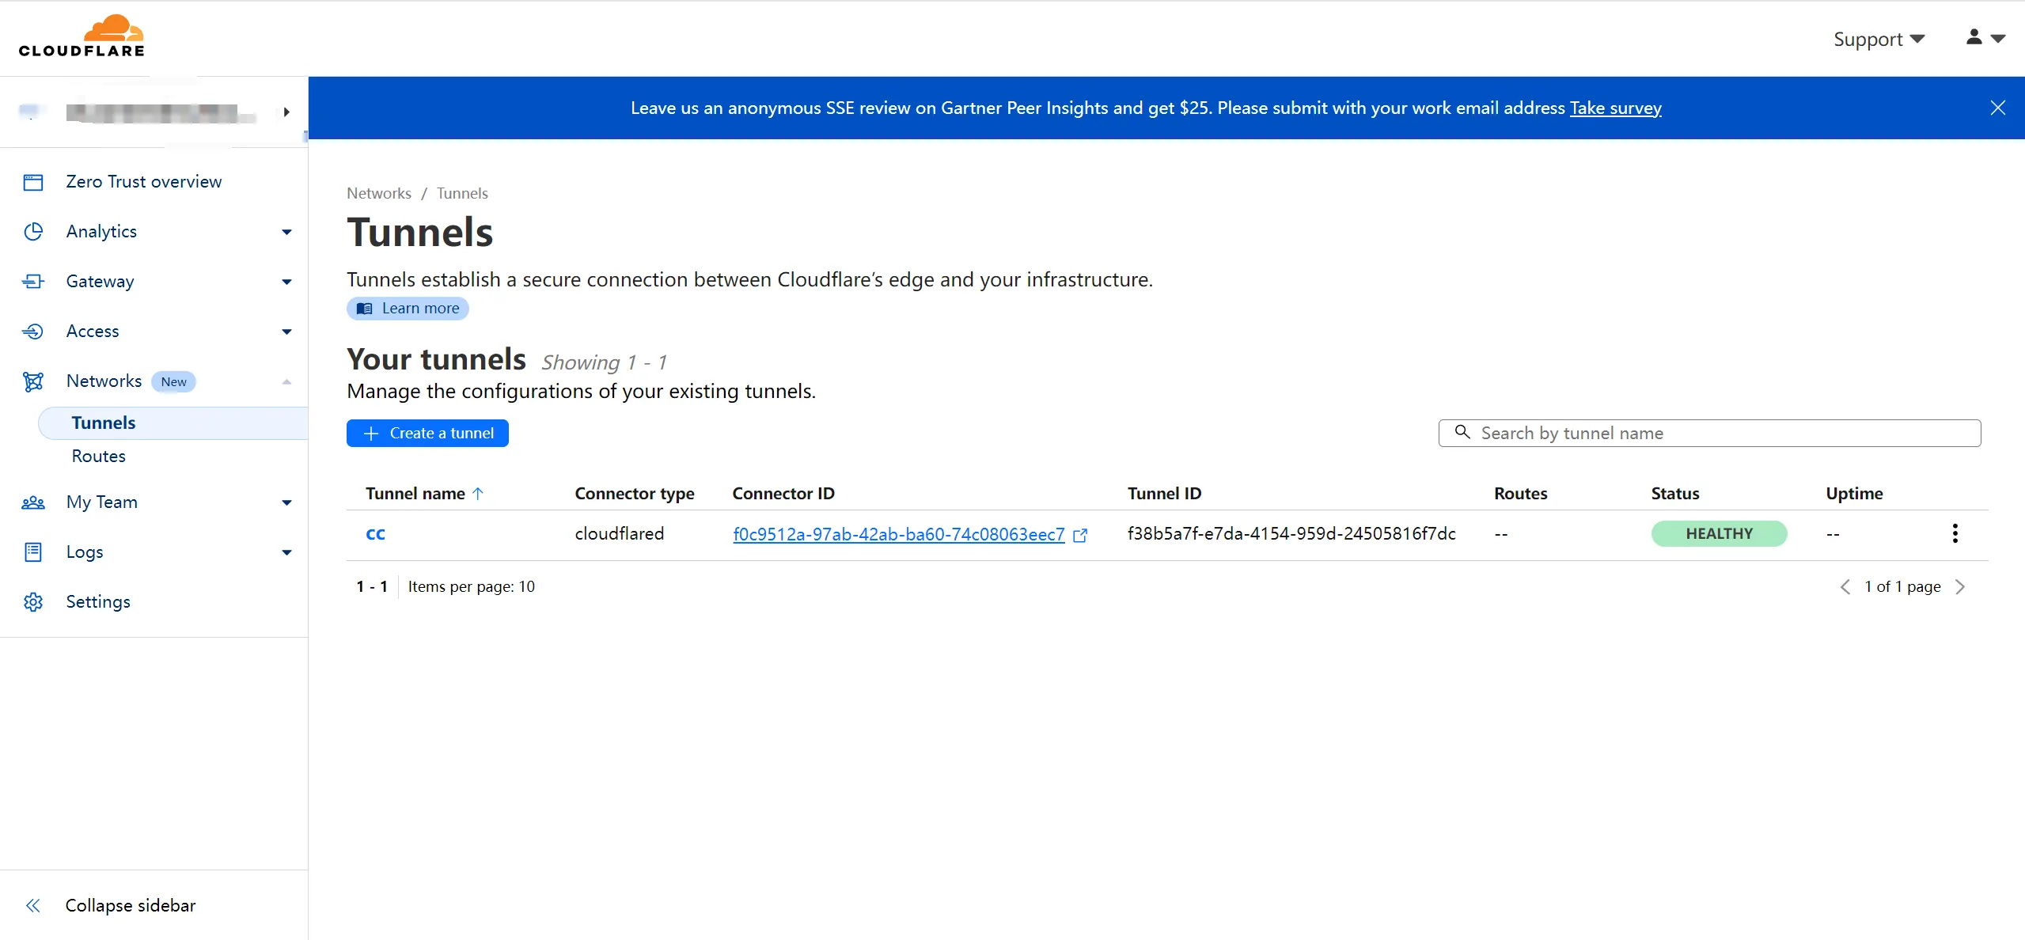Click the Create a tunnel button
The height and width of the screenshot is (940, 2025).
click(427, 433)
